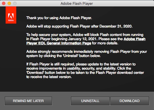Open the Adobe Flash Player EOL information link
The height and width of the screenshot is (110, 154).
[86, 41]
